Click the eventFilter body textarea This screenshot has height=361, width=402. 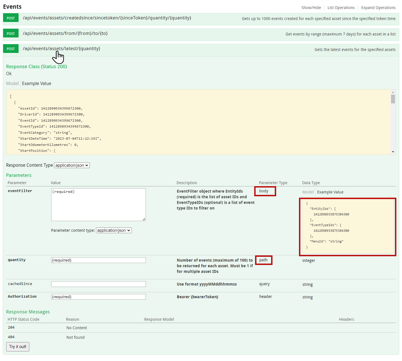click(x=99, y=205)
